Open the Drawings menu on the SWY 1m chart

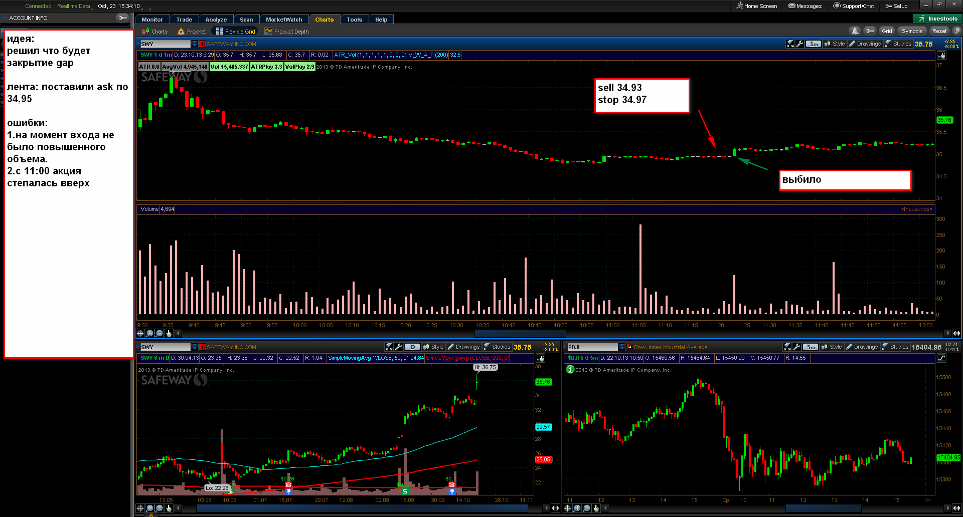pos(865,44)
